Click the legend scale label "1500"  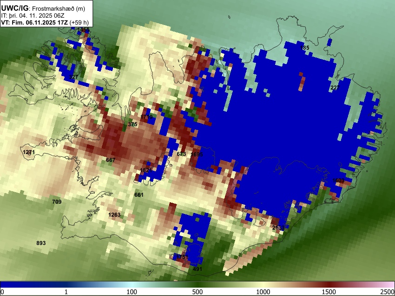click(329, 292)
